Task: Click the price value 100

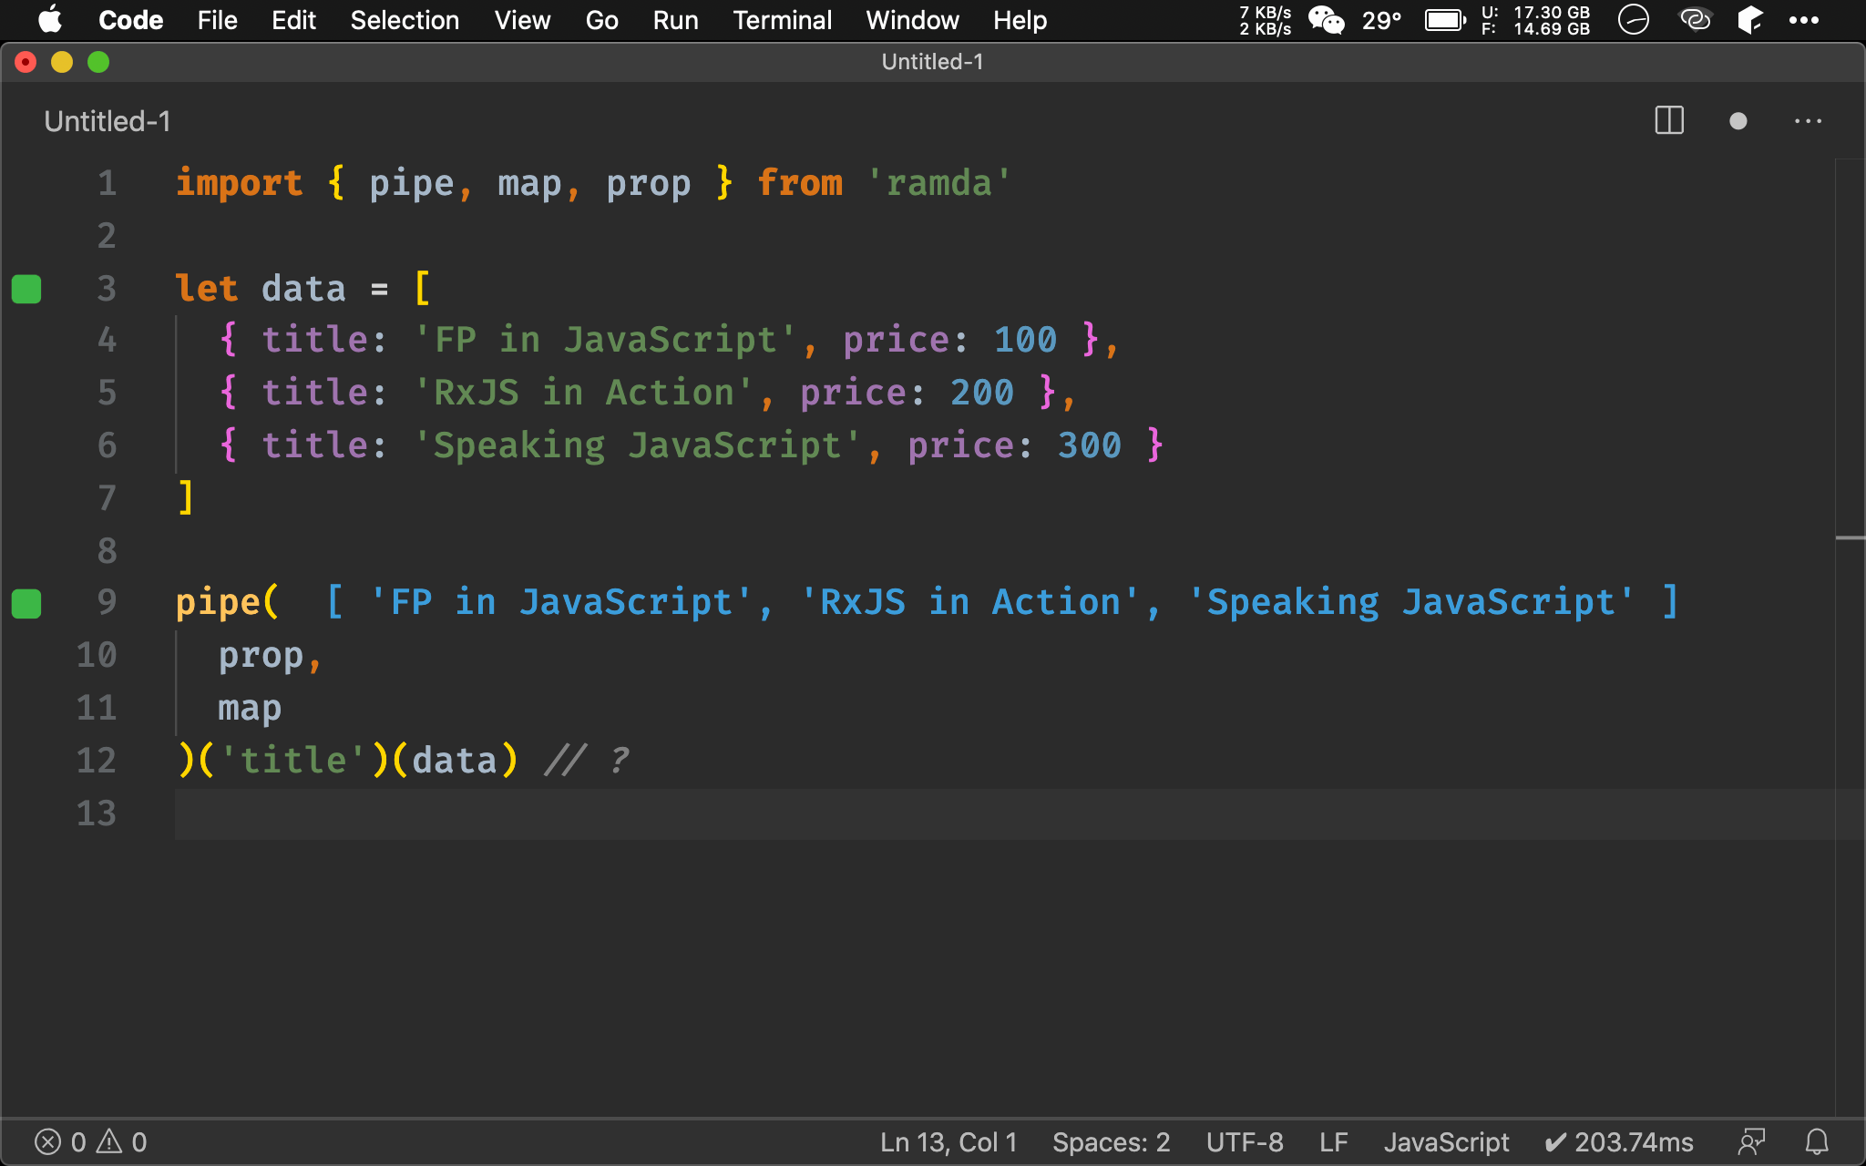Action: click(1025, 340)
